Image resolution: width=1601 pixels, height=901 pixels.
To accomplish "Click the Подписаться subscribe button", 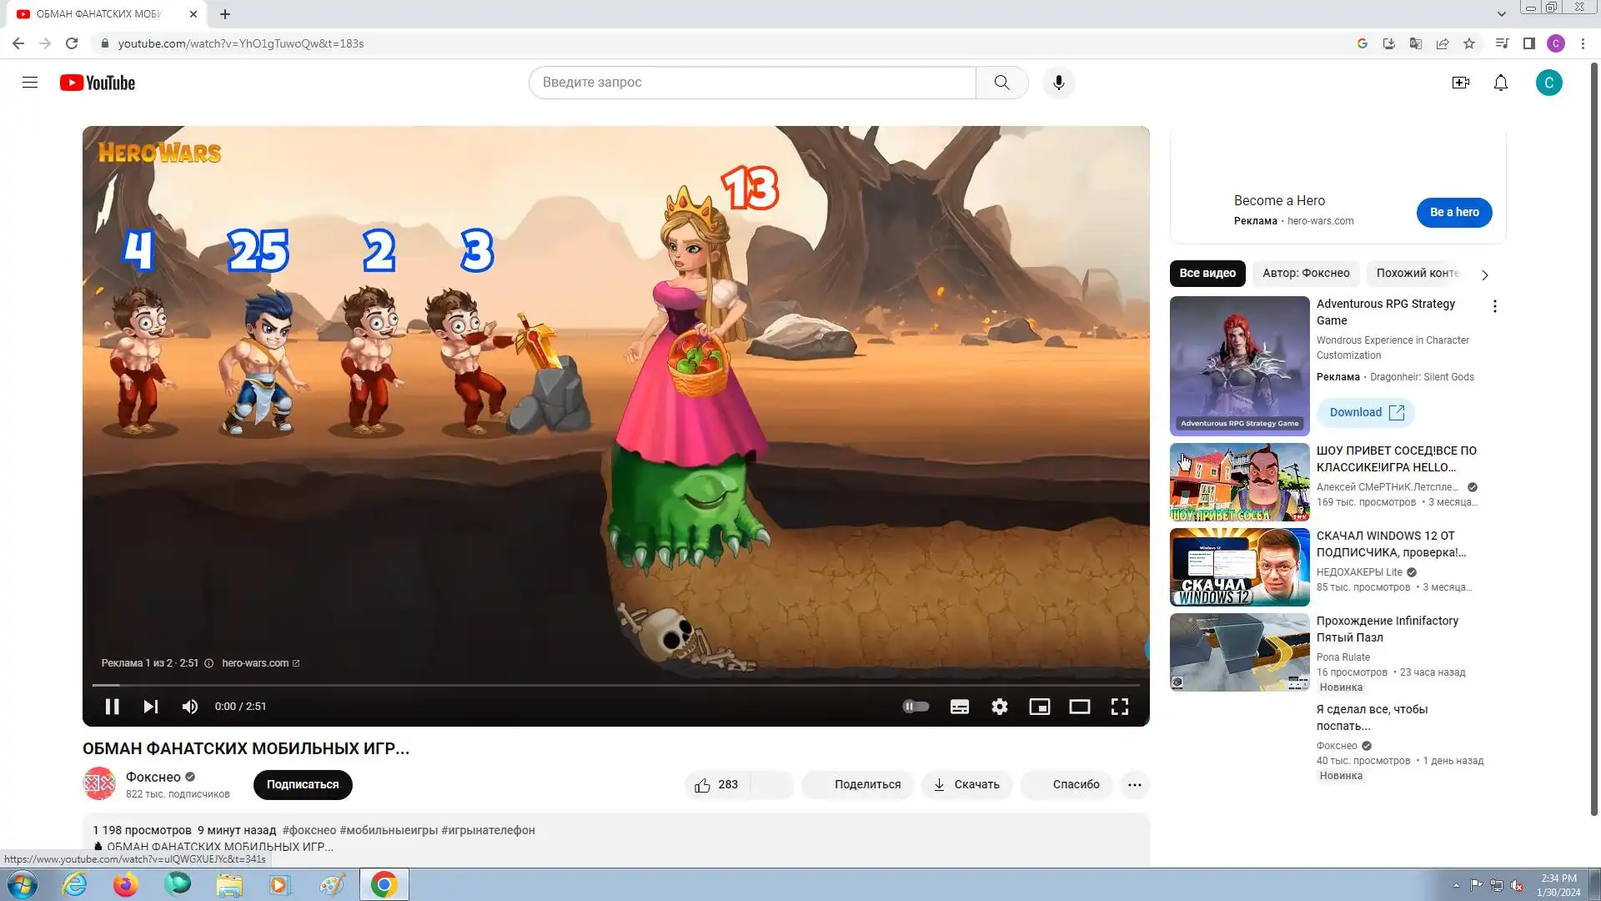I will (303, 785).
